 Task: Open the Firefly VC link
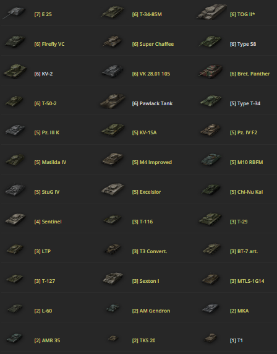(49, 44)
